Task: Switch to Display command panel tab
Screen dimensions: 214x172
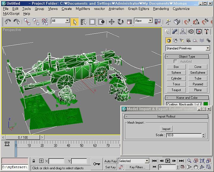Action: pos(199,31)
